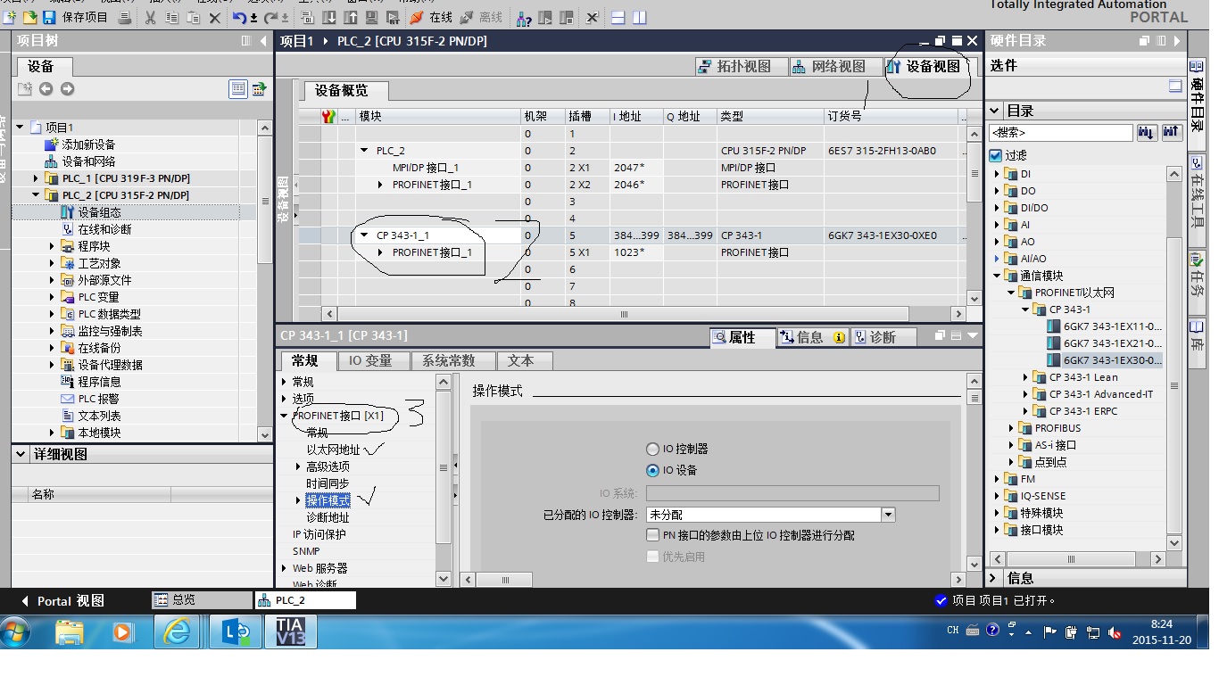Click the open project toolbar icon
Viewport: 1219px width, 685px height.
tap(29, 17)
